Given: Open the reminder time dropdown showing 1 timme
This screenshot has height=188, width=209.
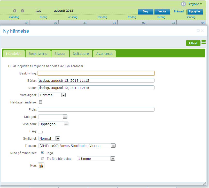Looking at the screenshot, I should [x=96, y=159].
